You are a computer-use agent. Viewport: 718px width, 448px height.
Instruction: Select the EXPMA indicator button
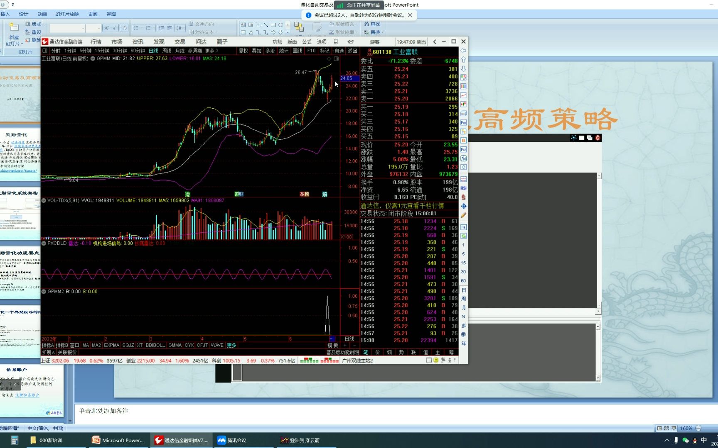pyautogui.click(x=111, y=345)
